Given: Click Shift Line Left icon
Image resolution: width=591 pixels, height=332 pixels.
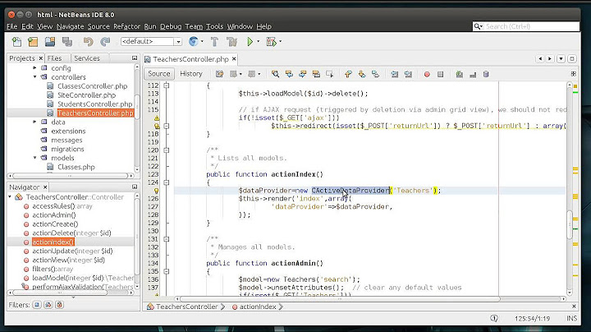Looking at the screenshot, I should click(395, 74).
